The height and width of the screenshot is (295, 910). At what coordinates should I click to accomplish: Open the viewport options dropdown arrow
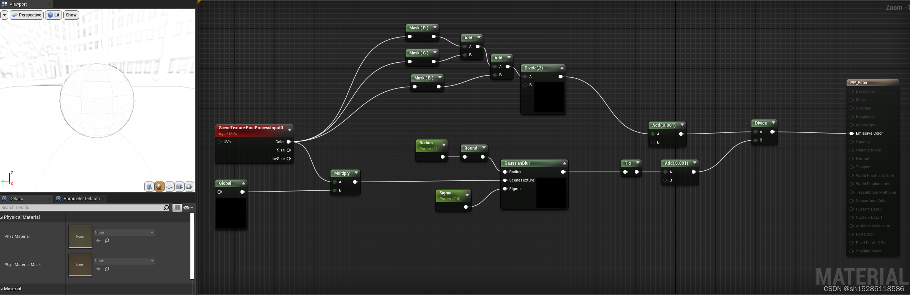[4, 15]
